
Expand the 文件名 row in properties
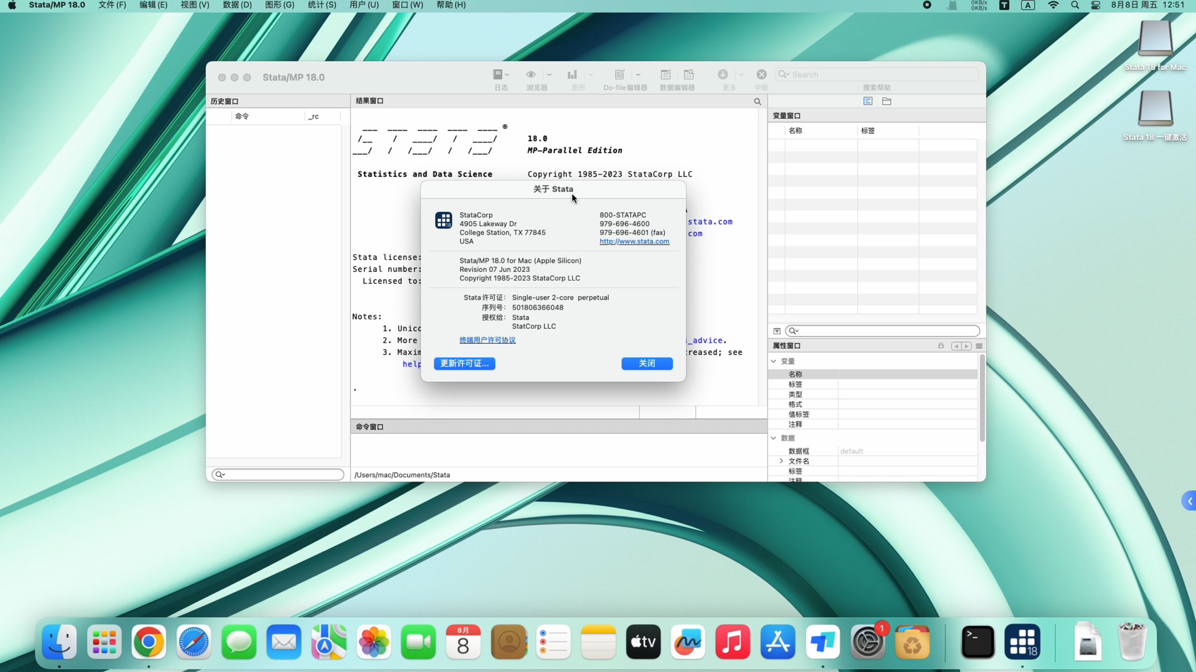781,461
